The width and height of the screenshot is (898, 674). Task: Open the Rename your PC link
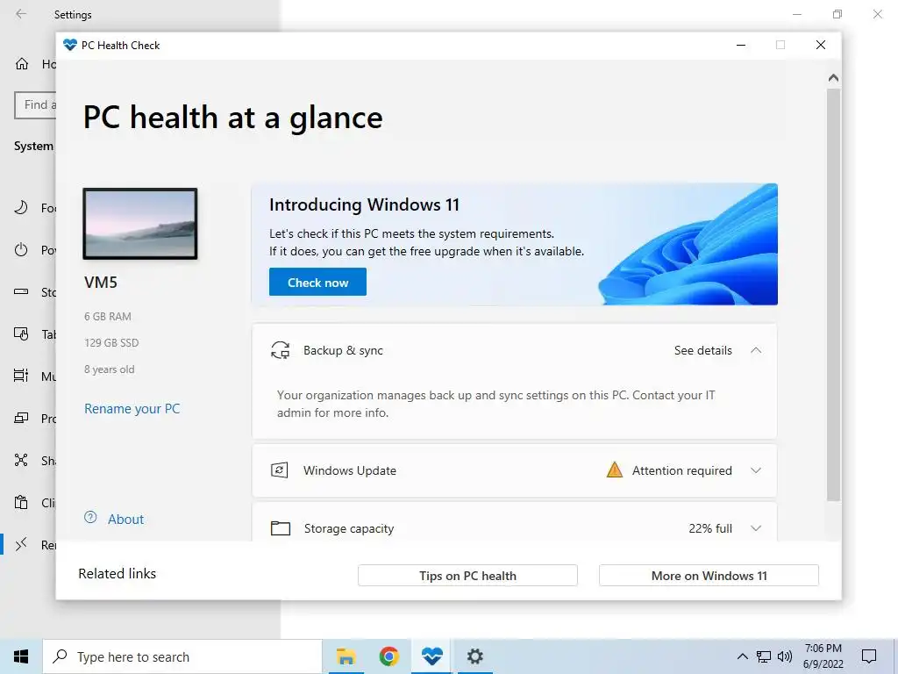pos(132,409)
